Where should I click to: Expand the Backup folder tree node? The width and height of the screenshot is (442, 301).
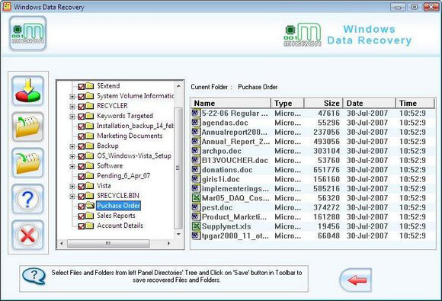(x=72, y=146)
